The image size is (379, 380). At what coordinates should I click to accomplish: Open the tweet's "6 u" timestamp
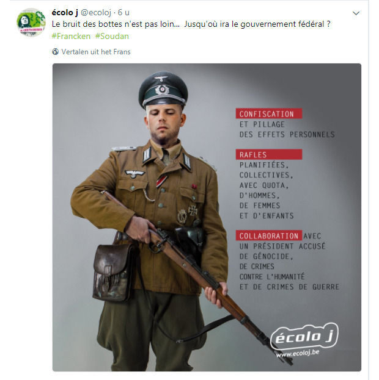[123, 12]
